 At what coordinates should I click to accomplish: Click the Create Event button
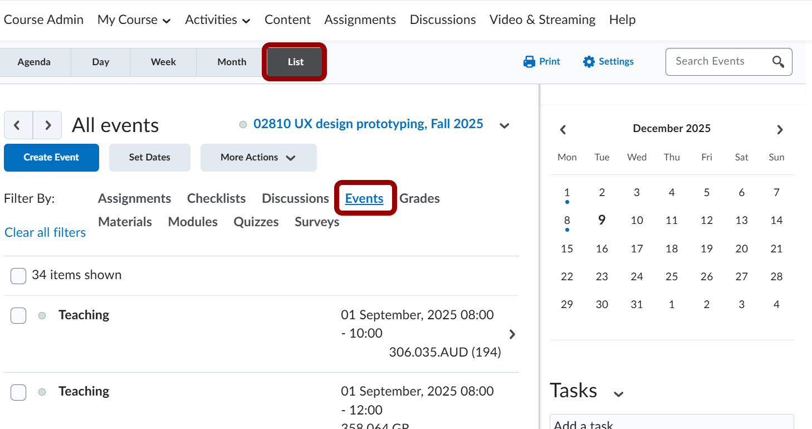coord(51,158)
